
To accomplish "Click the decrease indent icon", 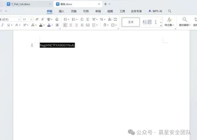I will [x=82, y=19].
